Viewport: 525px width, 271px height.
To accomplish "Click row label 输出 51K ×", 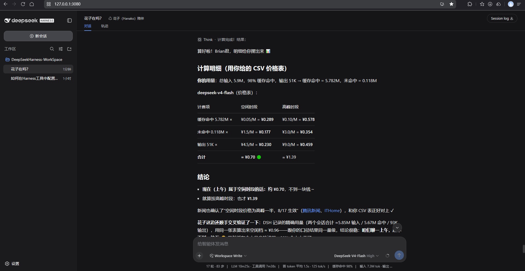I will click(207, 145).
